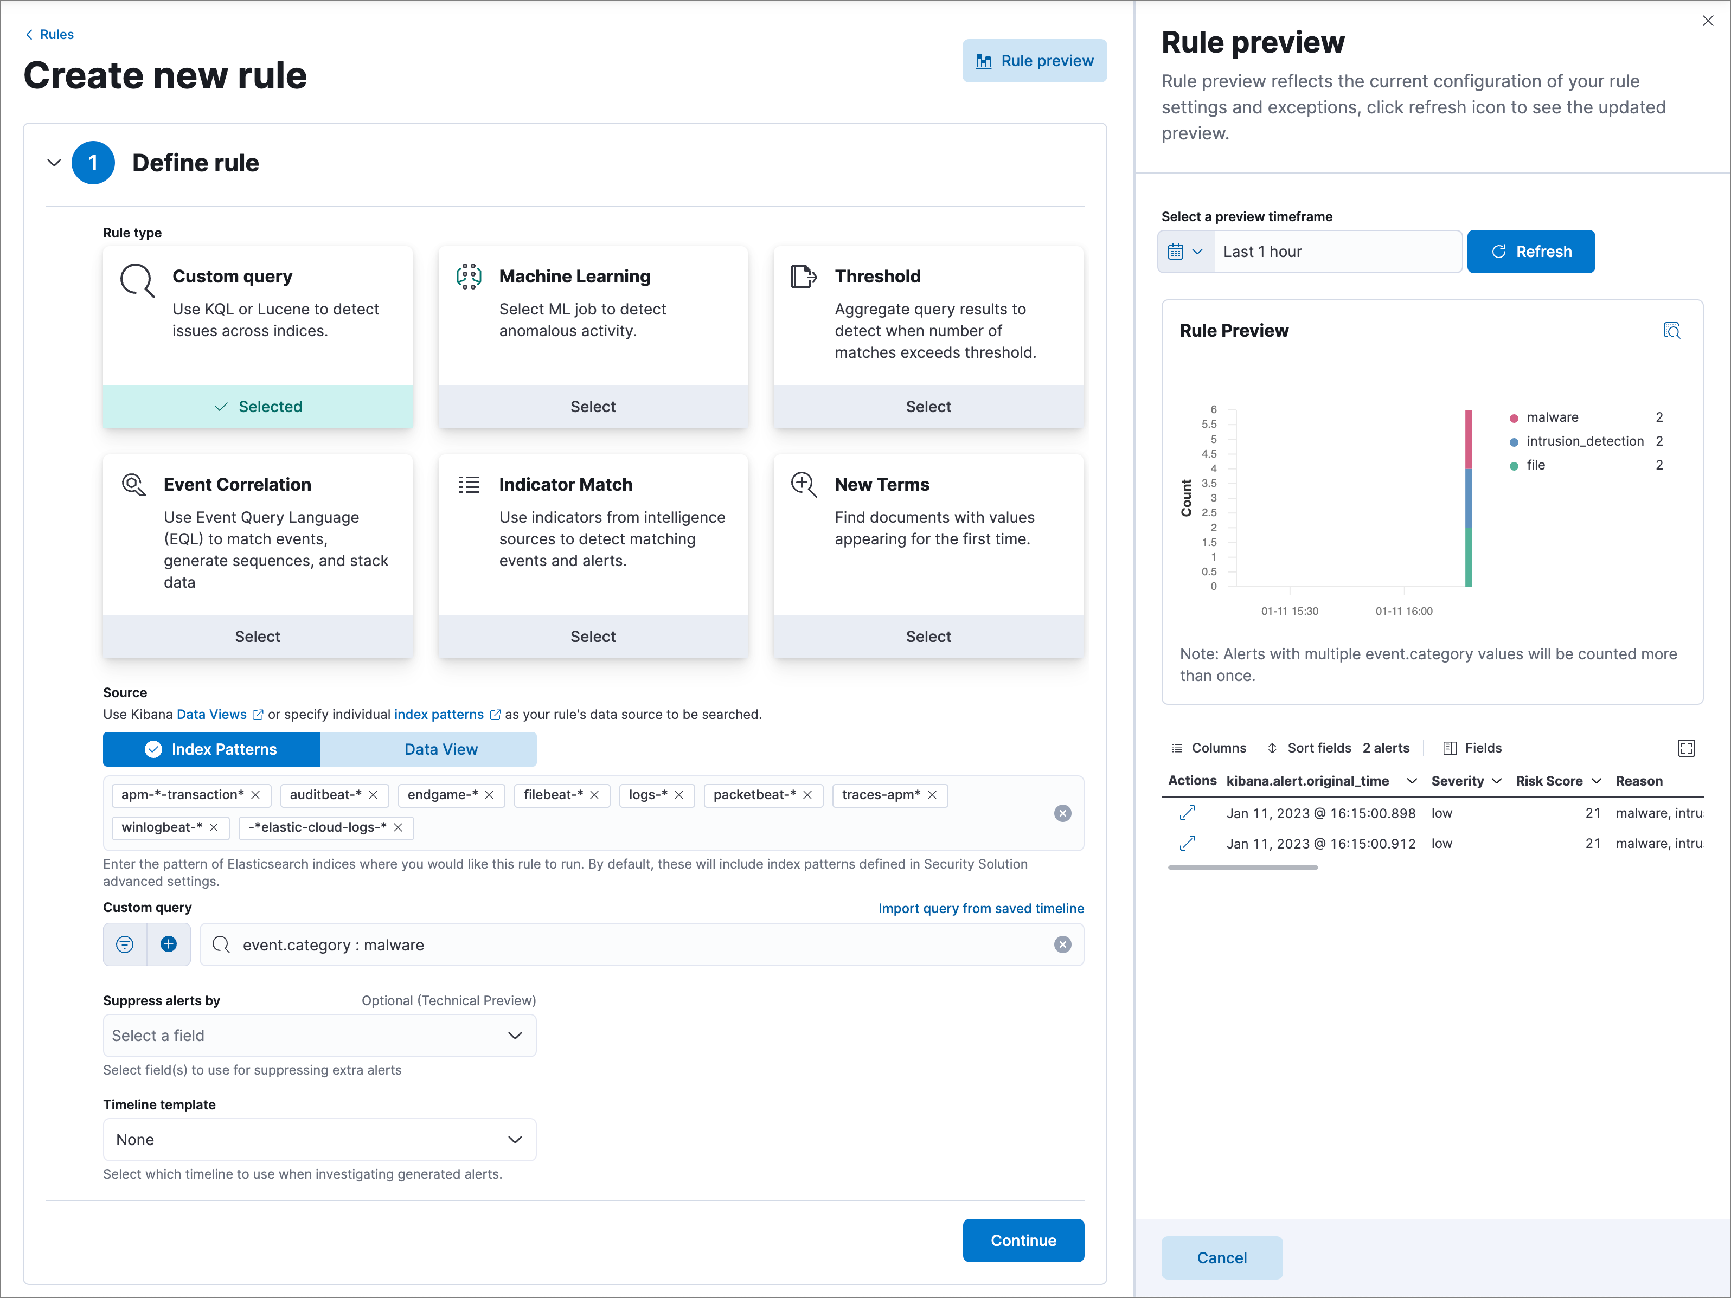Click the saved query filter menu icon
The width and height of the screenshot is (1731, 1298).
pyautogui.click(x=125, y=944)
